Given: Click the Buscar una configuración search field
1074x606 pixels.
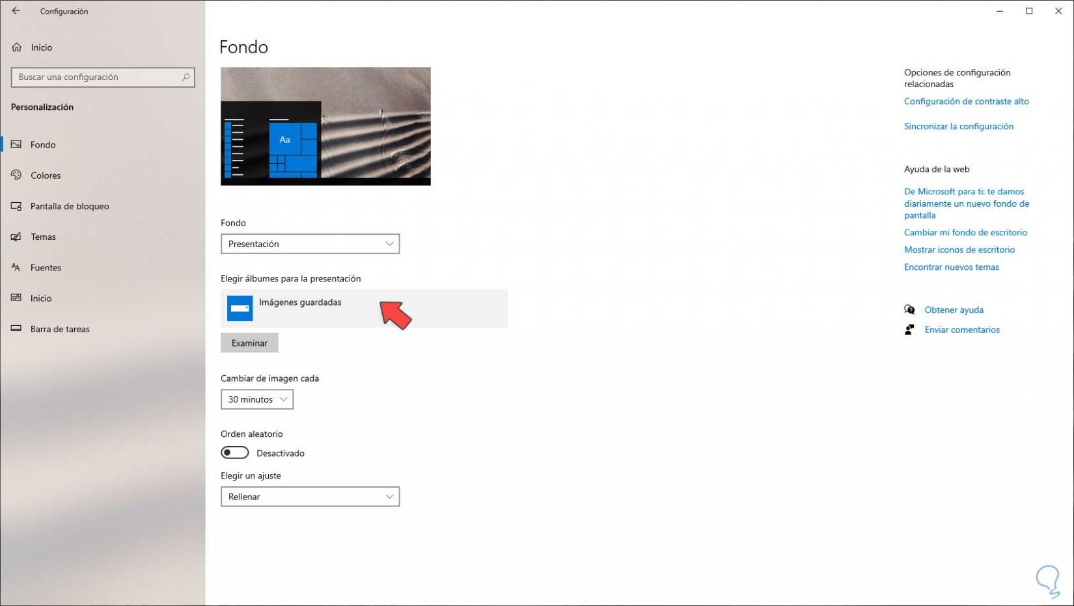Looking at the screenshot, I should (x=103, y=77).
